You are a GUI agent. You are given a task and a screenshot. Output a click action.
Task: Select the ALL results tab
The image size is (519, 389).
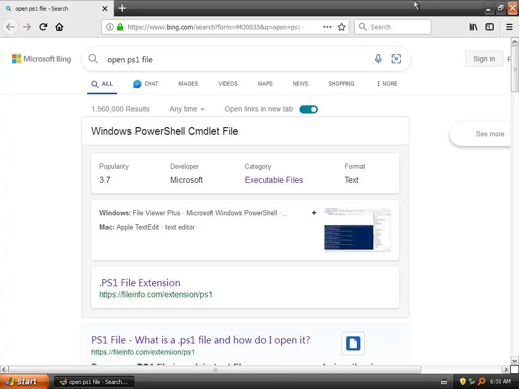click(102, 84)
